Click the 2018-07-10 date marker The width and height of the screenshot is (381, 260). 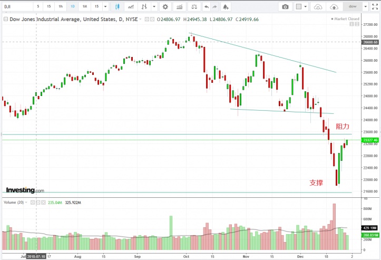coord(36,256)
